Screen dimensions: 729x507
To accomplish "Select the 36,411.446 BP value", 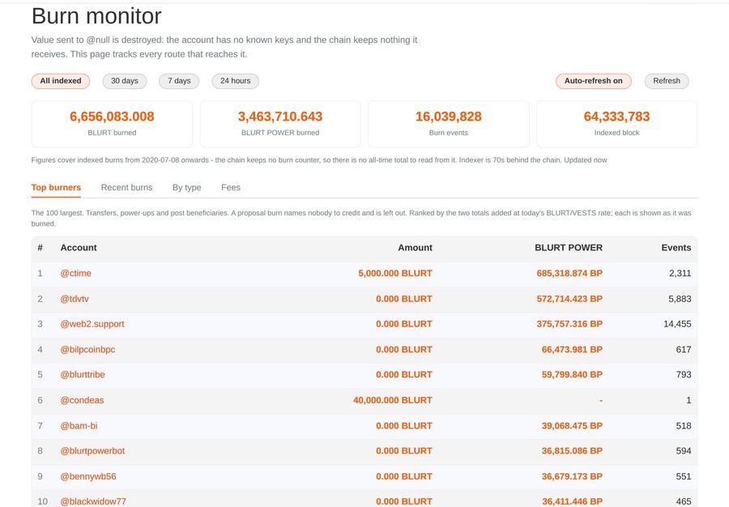I will click(572, 501).
